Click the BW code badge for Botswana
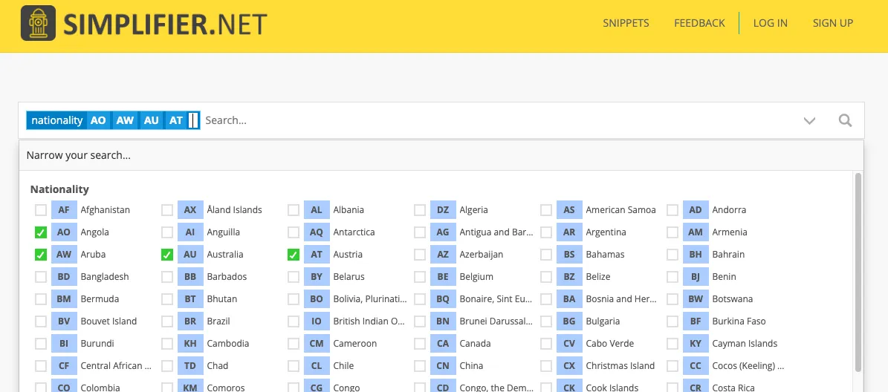 pos(696,298)
